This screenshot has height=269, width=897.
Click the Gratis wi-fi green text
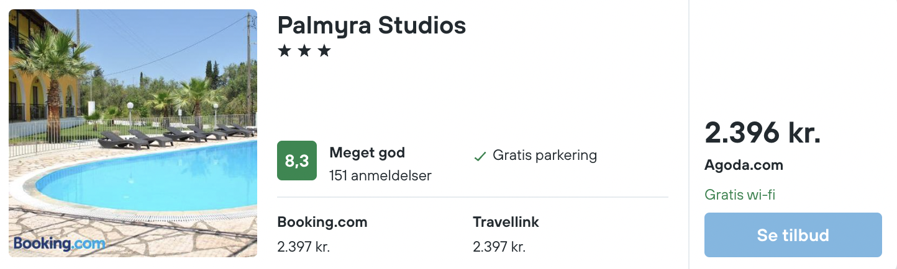740,195
